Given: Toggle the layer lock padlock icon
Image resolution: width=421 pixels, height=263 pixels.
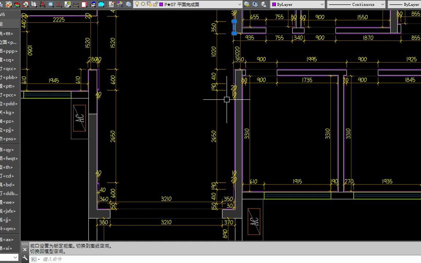Looking at the screenshot, I should pos(155,4).
